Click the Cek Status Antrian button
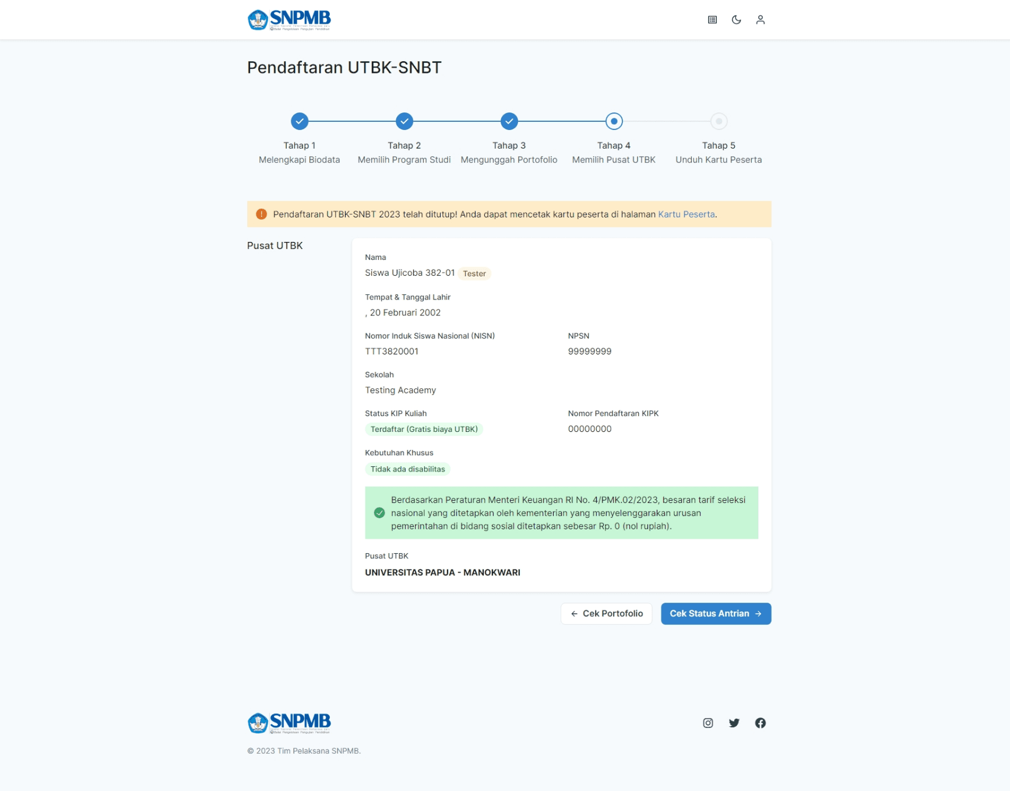Viewport: 1010px width, 791px height. (716, 613)
